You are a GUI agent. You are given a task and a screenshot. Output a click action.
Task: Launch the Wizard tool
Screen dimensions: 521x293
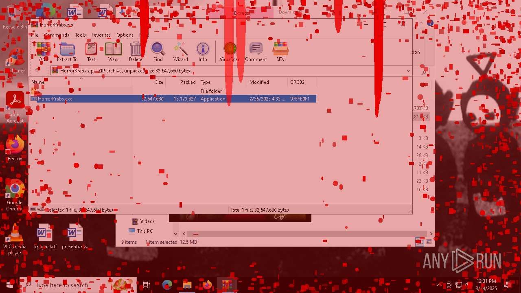point(180,52)
